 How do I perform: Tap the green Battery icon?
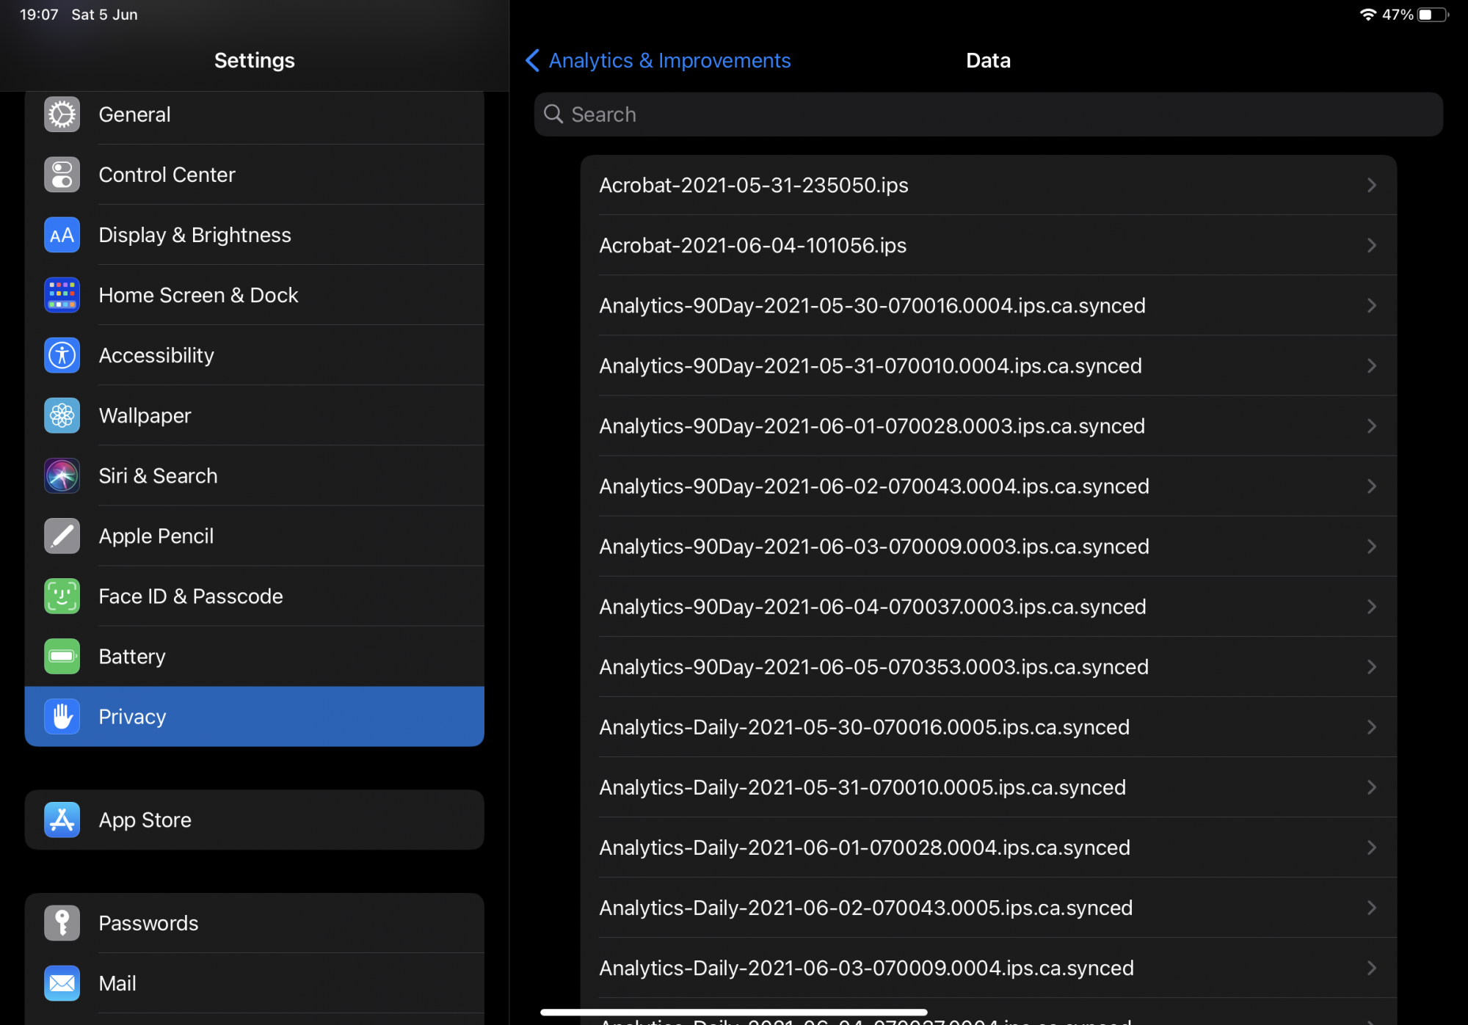coord(62,656)
